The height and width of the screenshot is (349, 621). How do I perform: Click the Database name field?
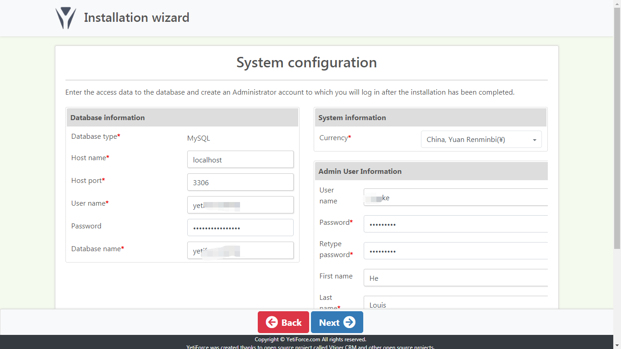pos(240,250)
